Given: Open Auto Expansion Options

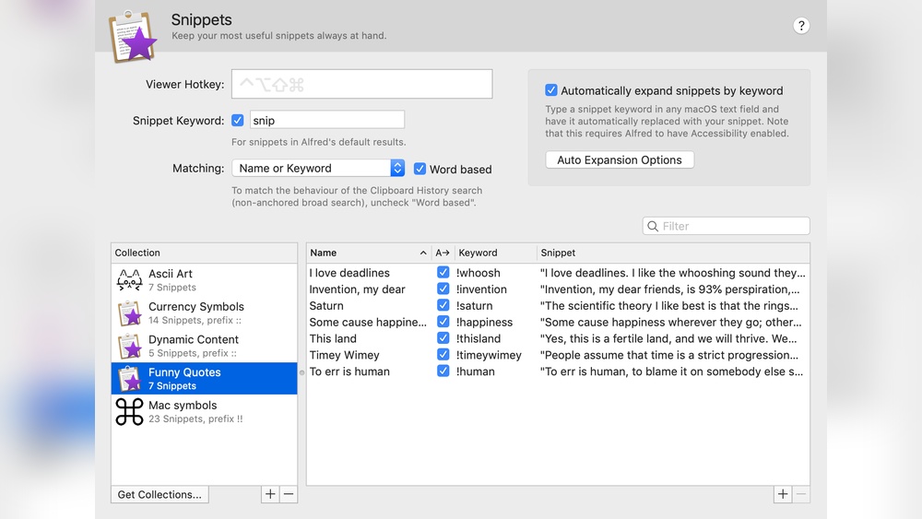Looking at the screenshot, I should [620, 159].
